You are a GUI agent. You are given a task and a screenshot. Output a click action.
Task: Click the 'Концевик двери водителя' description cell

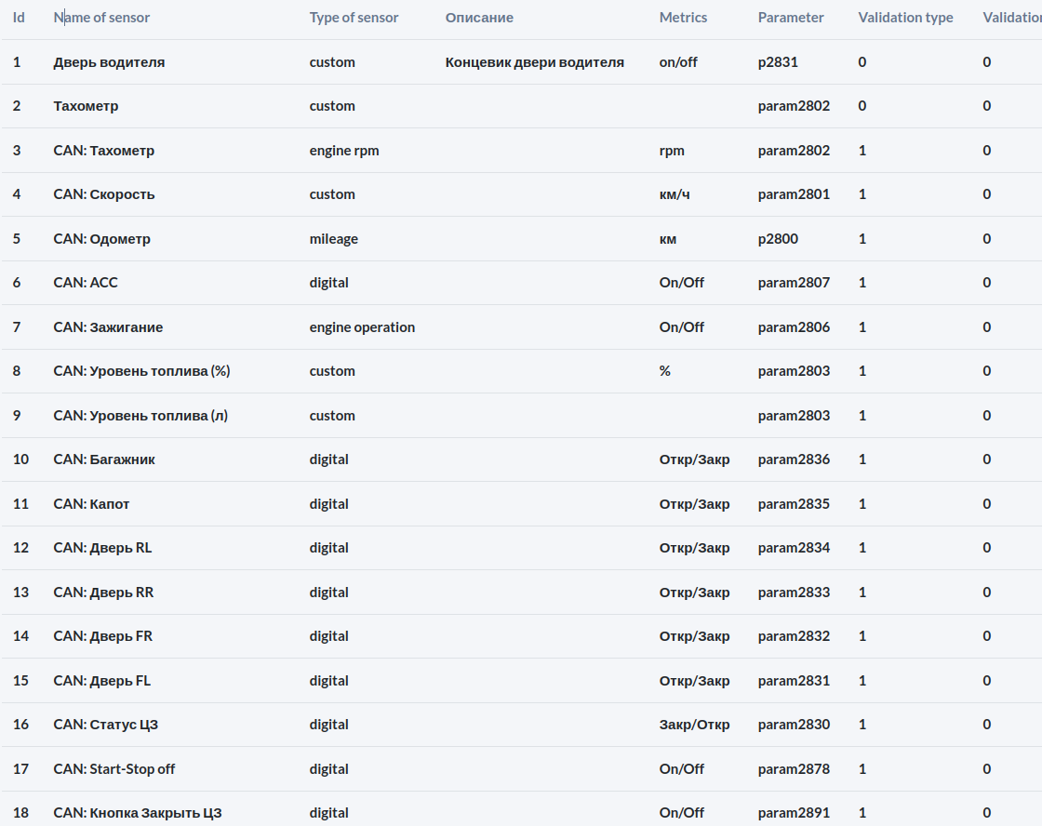coord(535,62)
